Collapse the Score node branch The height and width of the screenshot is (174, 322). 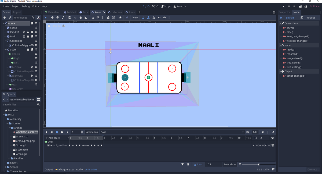tap(5, 49)
